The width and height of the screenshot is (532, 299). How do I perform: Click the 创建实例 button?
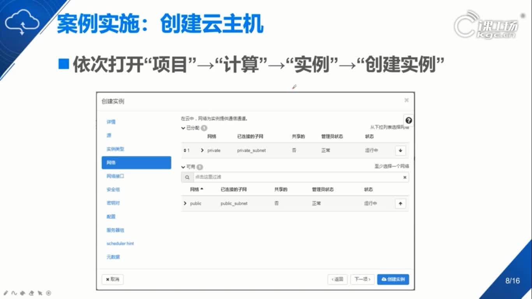[393, 279]
